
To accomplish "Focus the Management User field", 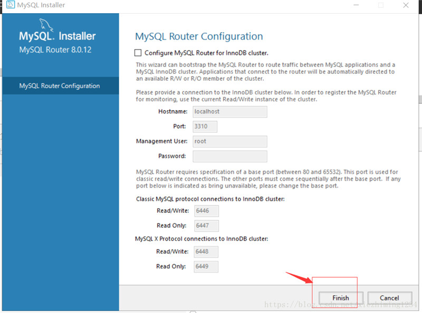I will [x=229, y=141].
